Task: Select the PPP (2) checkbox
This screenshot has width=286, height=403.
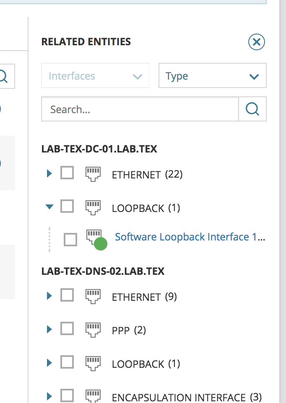Action: point(67,329)
